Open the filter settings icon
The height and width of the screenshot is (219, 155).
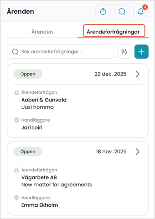pyautogui.click(x=124, y=51)
